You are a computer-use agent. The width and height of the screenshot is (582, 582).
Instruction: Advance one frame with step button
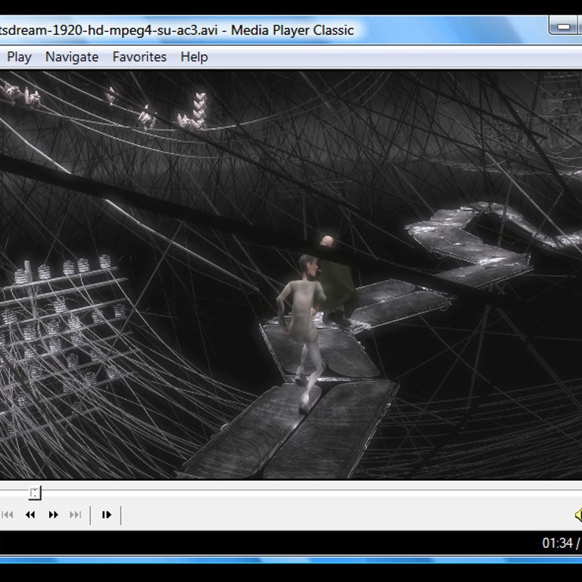pyautogui.click(x=106, y=515)
